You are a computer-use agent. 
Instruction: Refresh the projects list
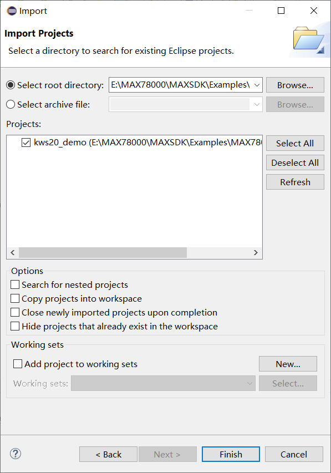[x=294, y=182]
